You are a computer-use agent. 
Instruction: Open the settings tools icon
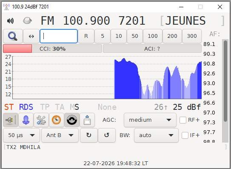tap(41, 120)
